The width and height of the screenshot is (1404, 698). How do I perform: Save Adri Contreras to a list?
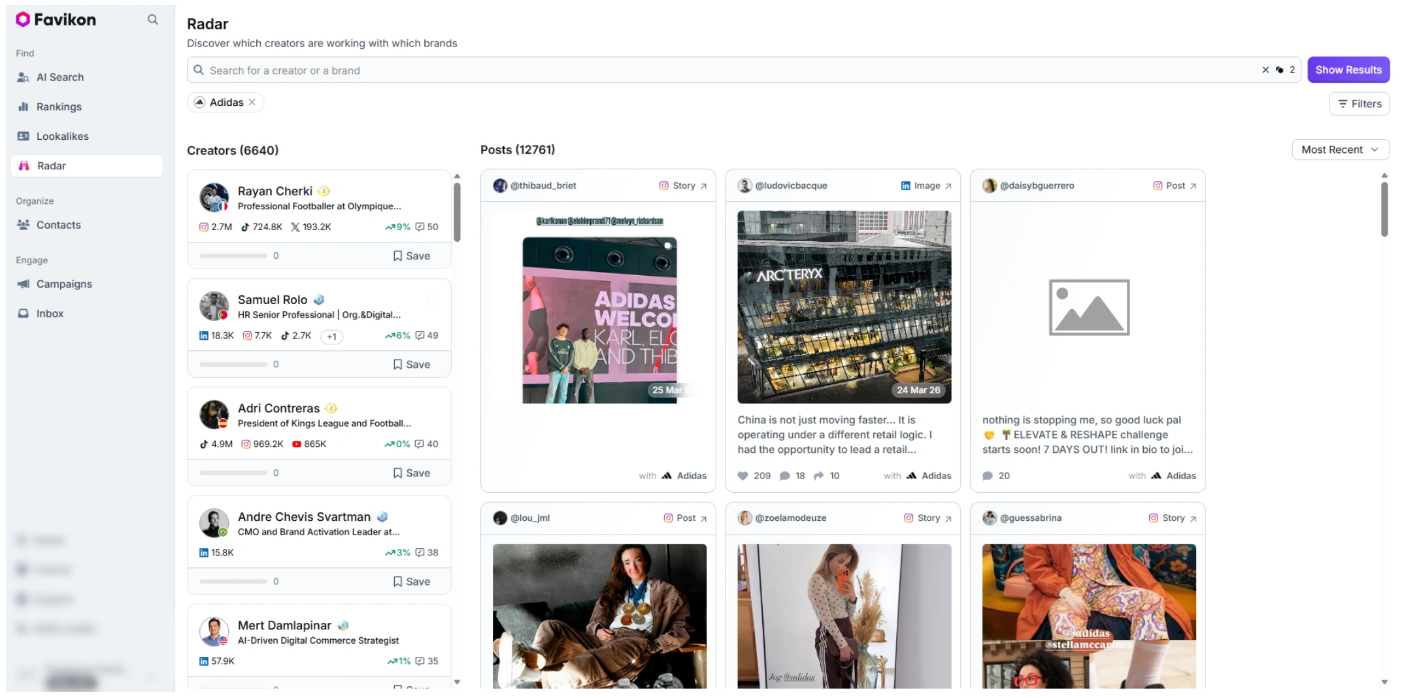(x=412, y=473)
